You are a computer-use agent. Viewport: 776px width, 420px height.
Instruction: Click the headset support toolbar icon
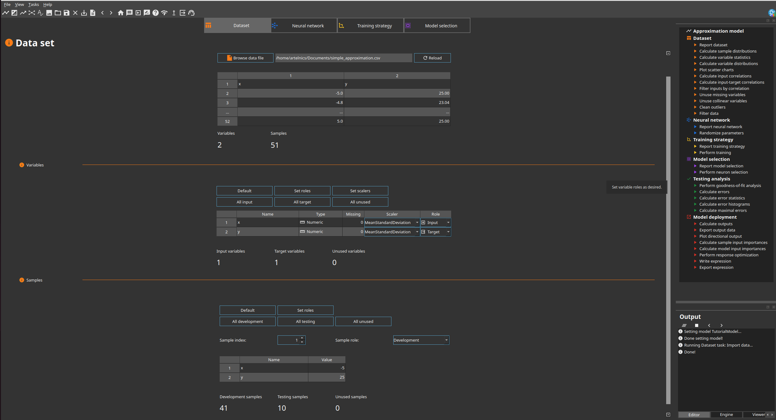(191, 13)
